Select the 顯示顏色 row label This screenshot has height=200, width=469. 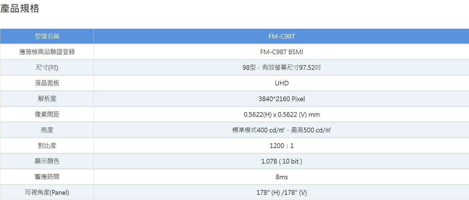(47, 161)
